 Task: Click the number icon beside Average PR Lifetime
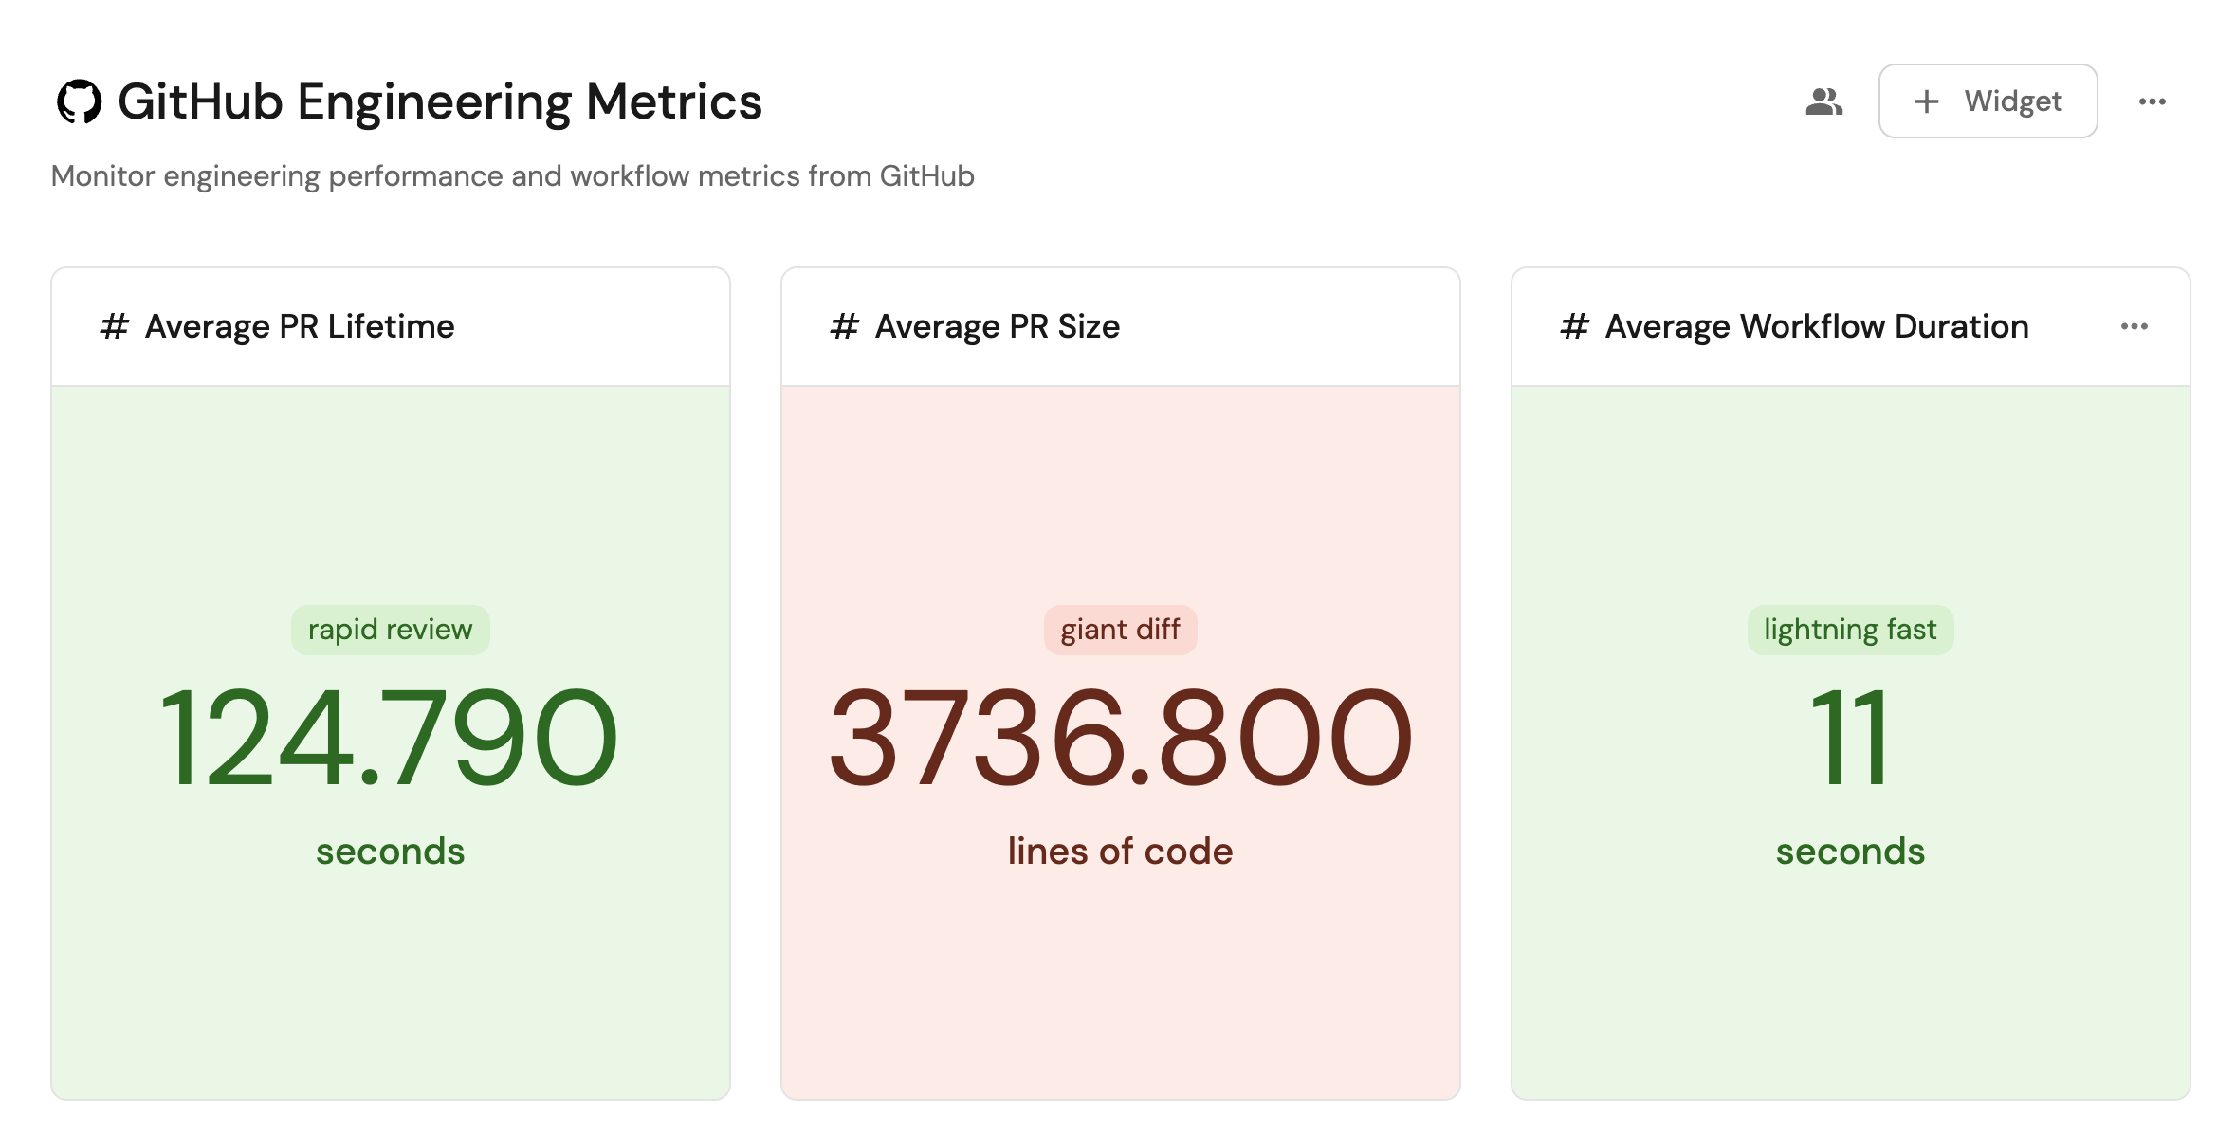(x=114, y=326)
